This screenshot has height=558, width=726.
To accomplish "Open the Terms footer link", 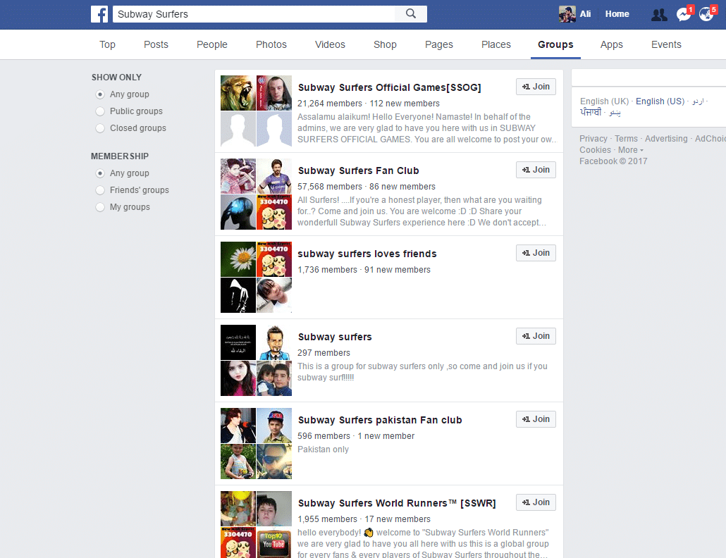I will coord(626,139).
